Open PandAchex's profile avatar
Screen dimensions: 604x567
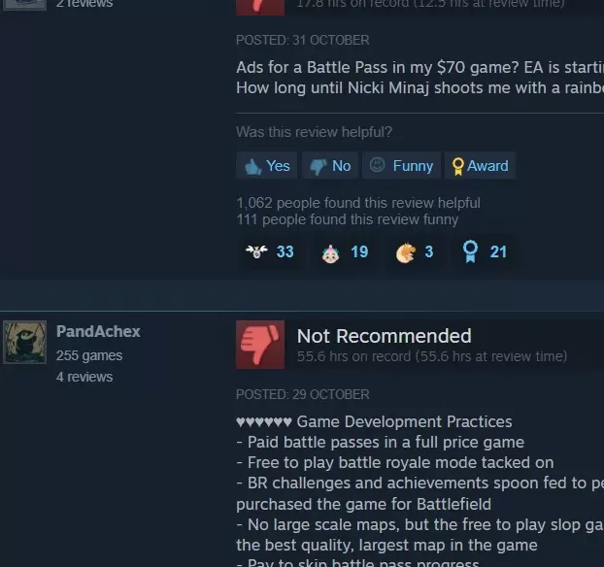(24, 342)
